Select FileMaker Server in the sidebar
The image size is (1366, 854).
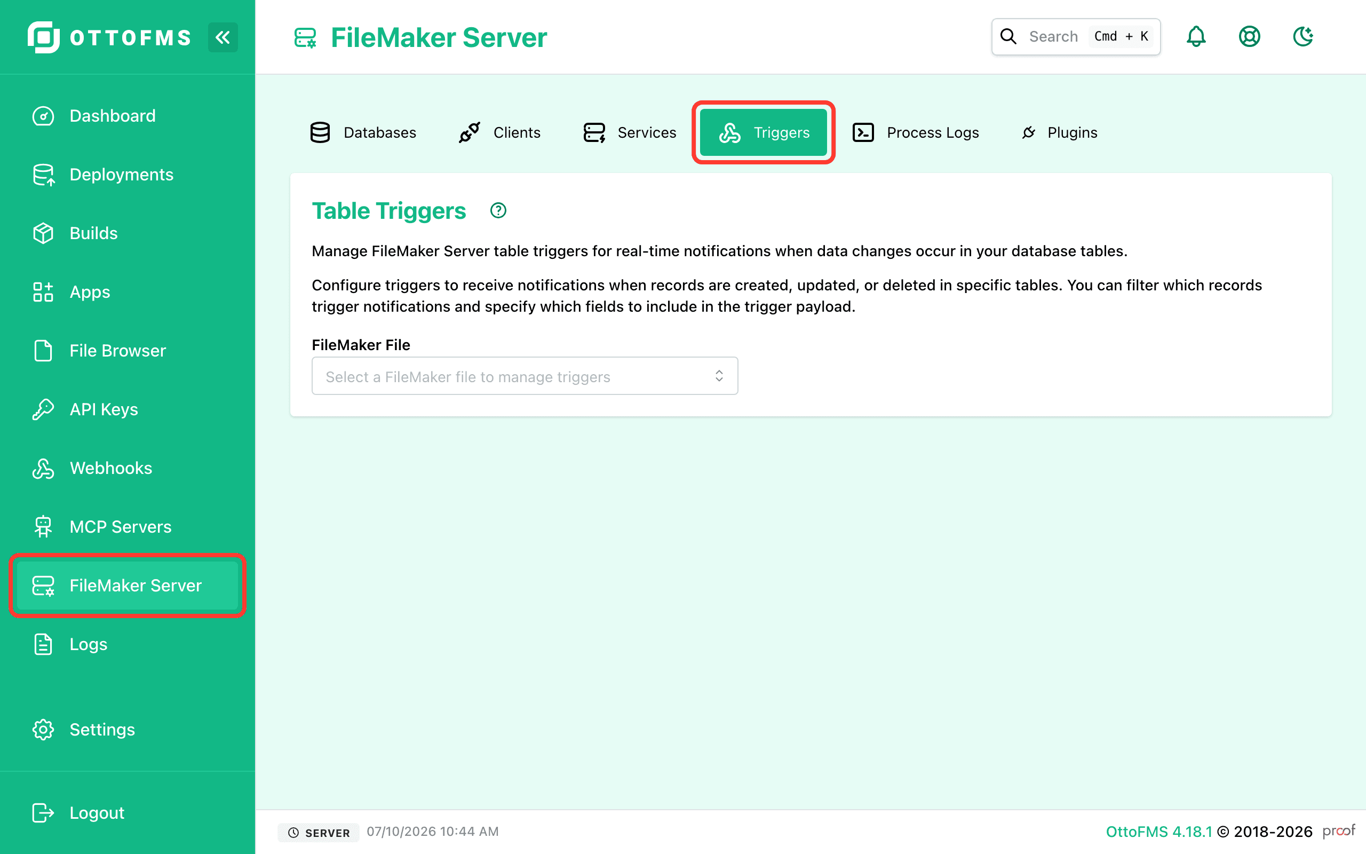(x=128, y=586)
